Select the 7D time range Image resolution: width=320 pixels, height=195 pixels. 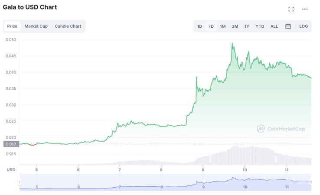[x=211, y=26]
